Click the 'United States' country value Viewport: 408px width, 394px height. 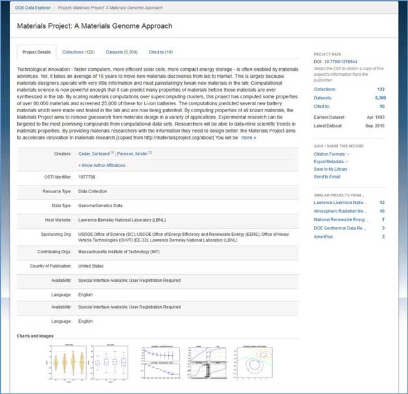tap(91, 266)
